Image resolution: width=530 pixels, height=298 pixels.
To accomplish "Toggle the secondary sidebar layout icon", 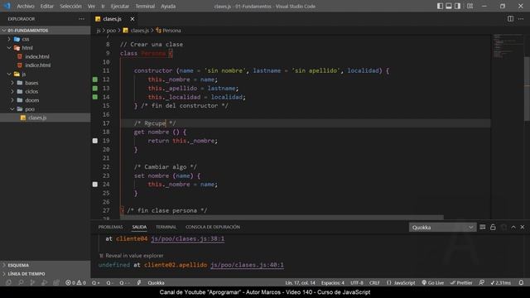I will (x=457, y=6).
